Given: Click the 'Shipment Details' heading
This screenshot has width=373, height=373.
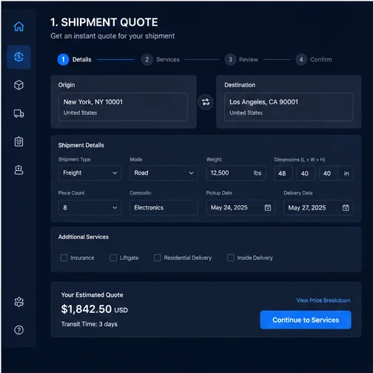Looking at the screenshot, I should 81,145.
